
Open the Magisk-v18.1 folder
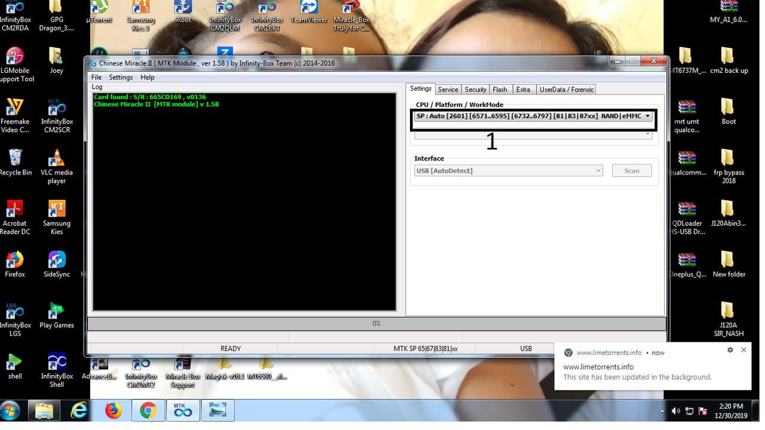[x=225, y=369]
